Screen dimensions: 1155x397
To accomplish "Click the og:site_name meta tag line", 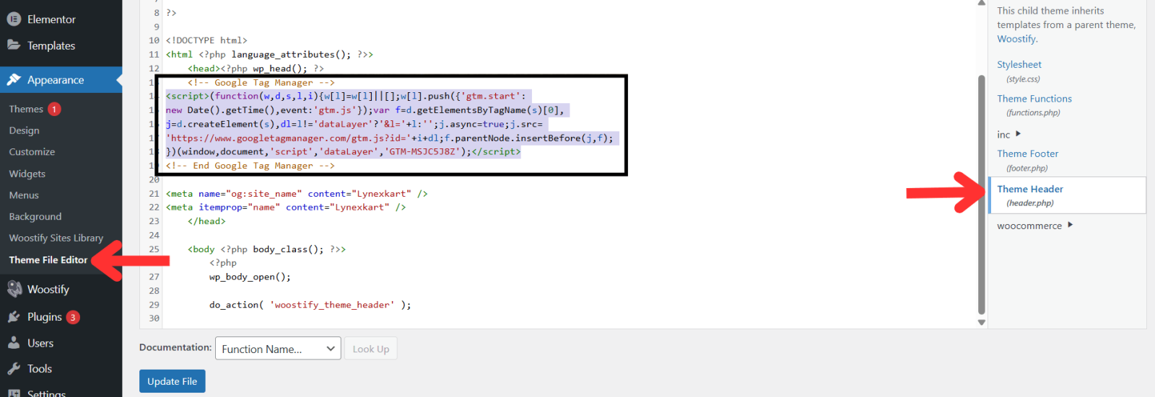I will tap(297, 194).
